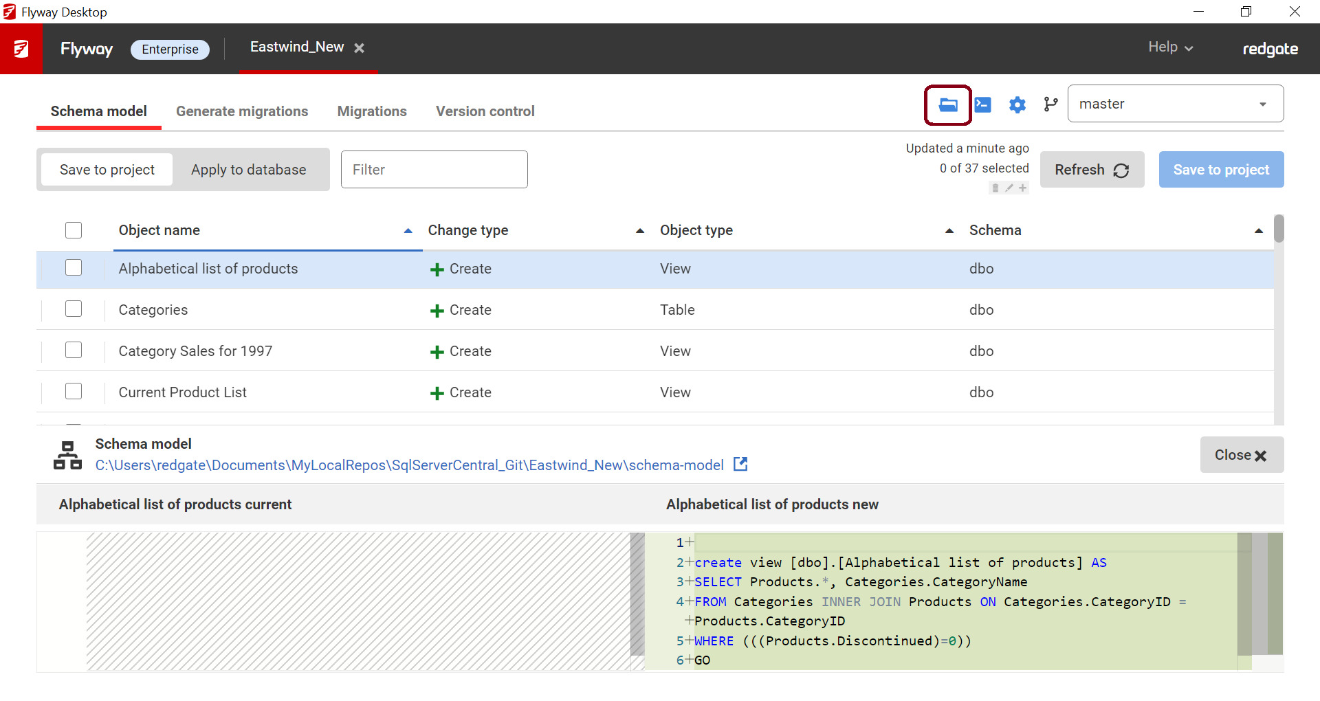Close the schema model diff panel
The width and height of the screenshot is (1320, 701).
tap(1241, 455)
